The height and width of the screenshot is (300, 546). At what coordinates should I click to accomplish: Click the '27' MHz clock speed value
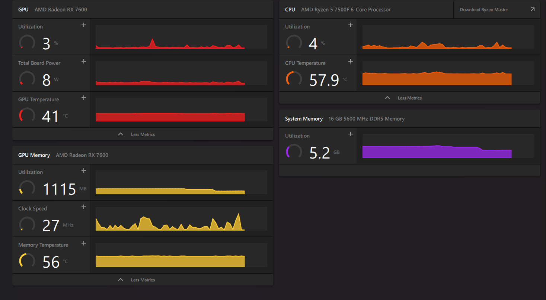point(51,225)
